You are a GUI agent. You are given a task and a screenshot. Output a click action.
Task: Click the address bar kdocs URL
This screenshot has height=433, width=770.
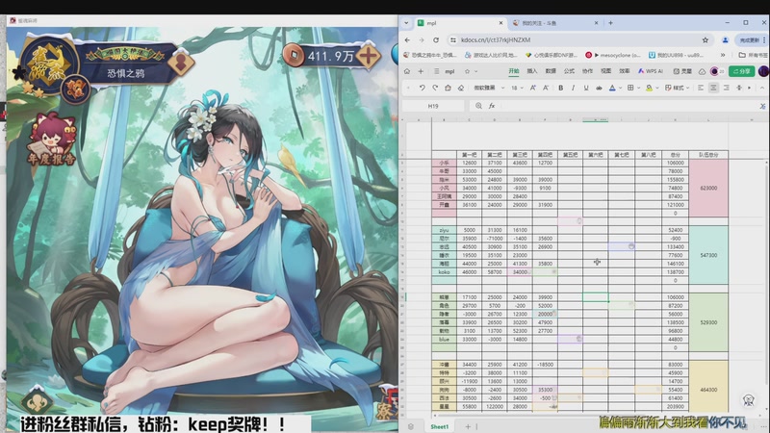496,39
